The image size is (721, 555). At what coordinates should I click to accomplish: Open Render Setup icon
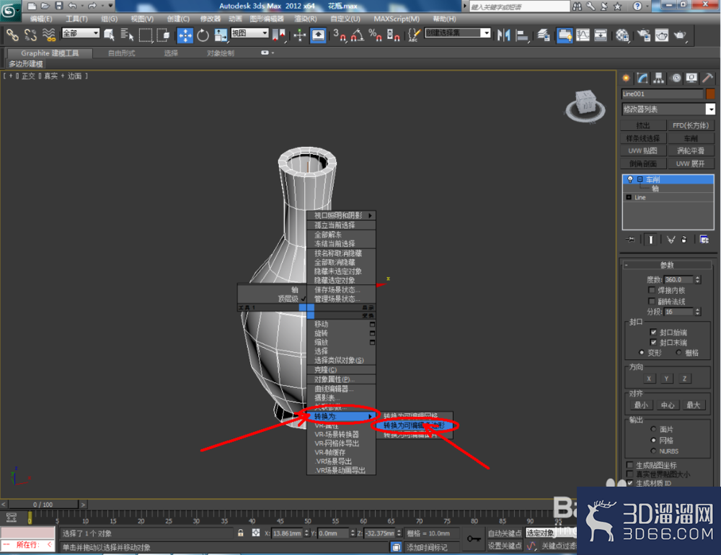[x=644, y=35]
